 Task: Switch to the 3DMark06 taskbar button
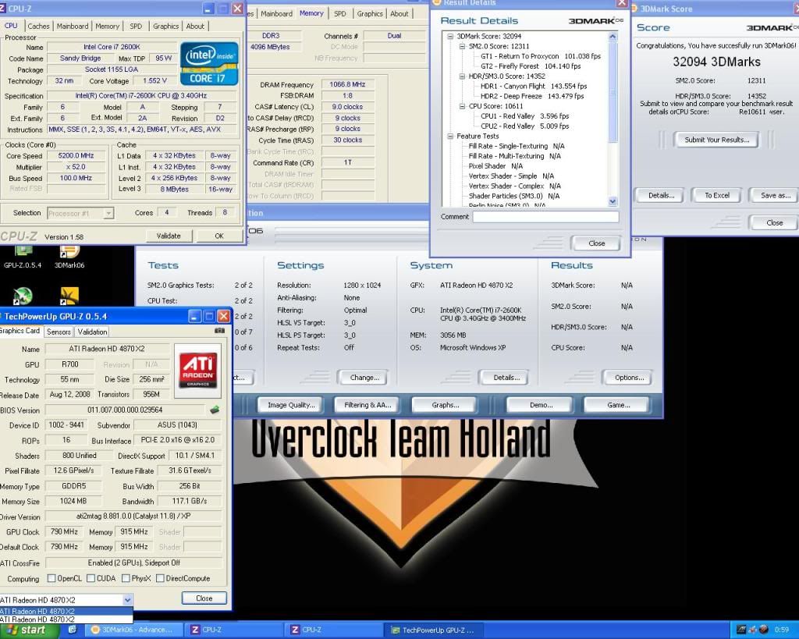[133, 630]
